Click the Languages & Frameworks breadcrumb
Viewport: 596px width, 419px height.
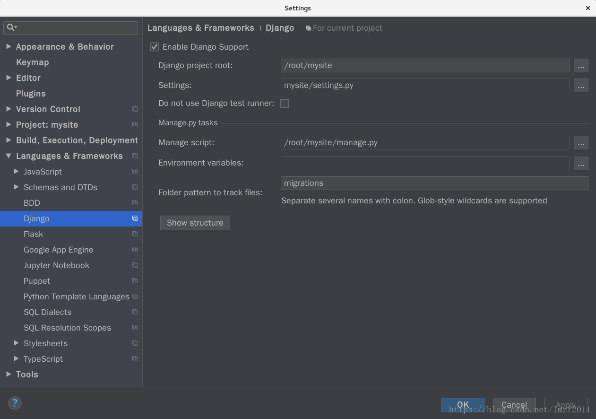point(201,28)
